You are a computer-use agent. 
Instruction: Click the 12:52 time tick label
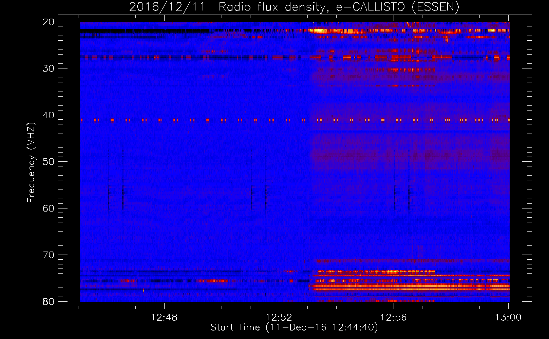[x=279, y=318]
